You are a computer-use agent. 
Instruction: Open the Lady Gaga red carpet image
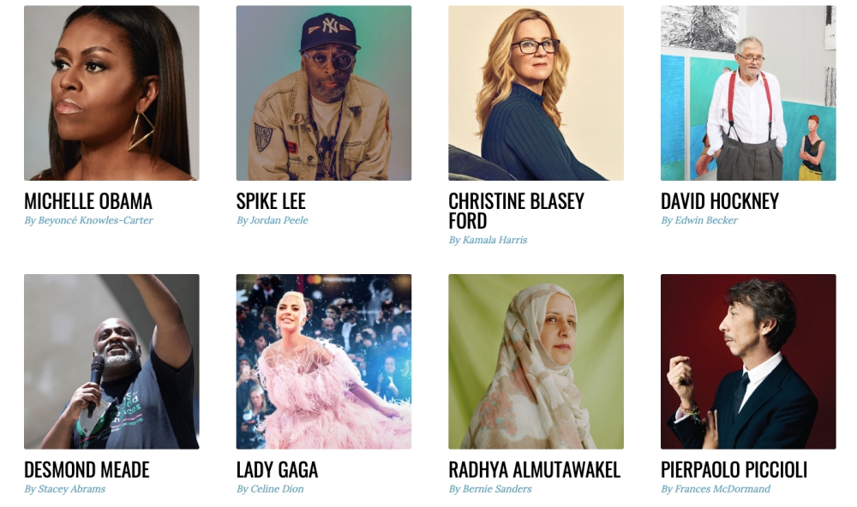click(324, 361)
